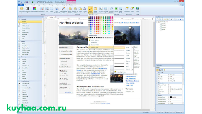
Task: Open the Change Shape dropdown
Action: tap(111, 12)
